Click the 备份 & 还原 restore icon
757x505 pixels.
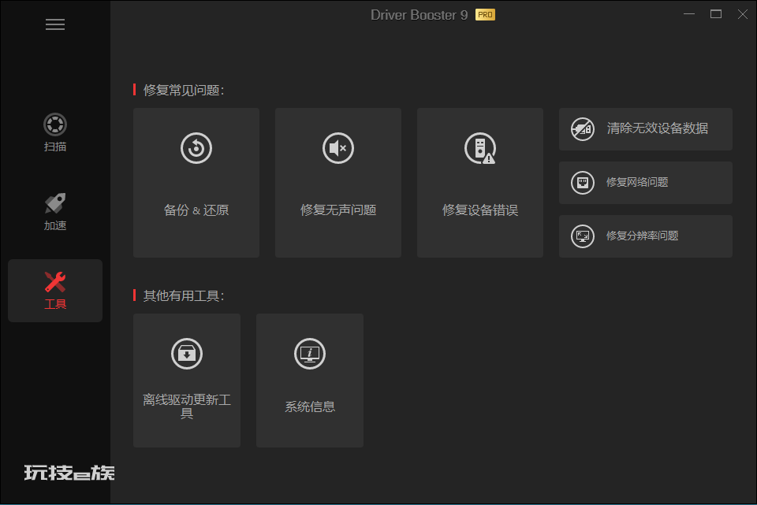(196, 148)
